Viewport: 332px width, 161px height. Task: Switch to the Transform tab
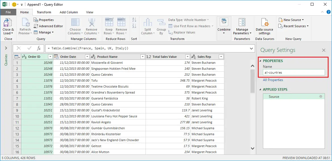pyautogui.click(x=44, y=12)
